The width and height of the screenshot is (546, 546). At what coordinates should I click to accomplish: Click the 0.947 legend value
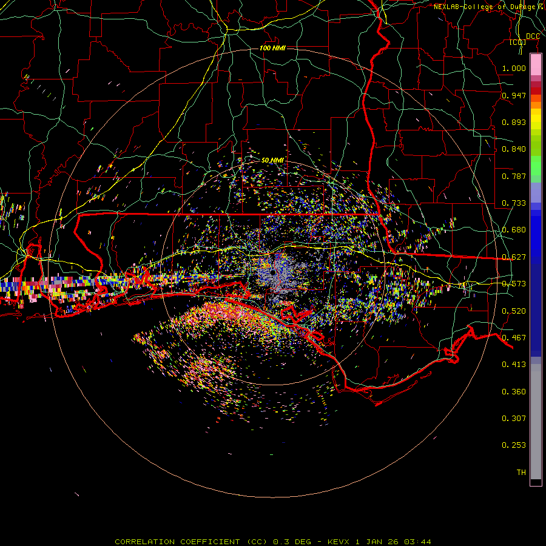pyautogui.click(x=514, y=95)
